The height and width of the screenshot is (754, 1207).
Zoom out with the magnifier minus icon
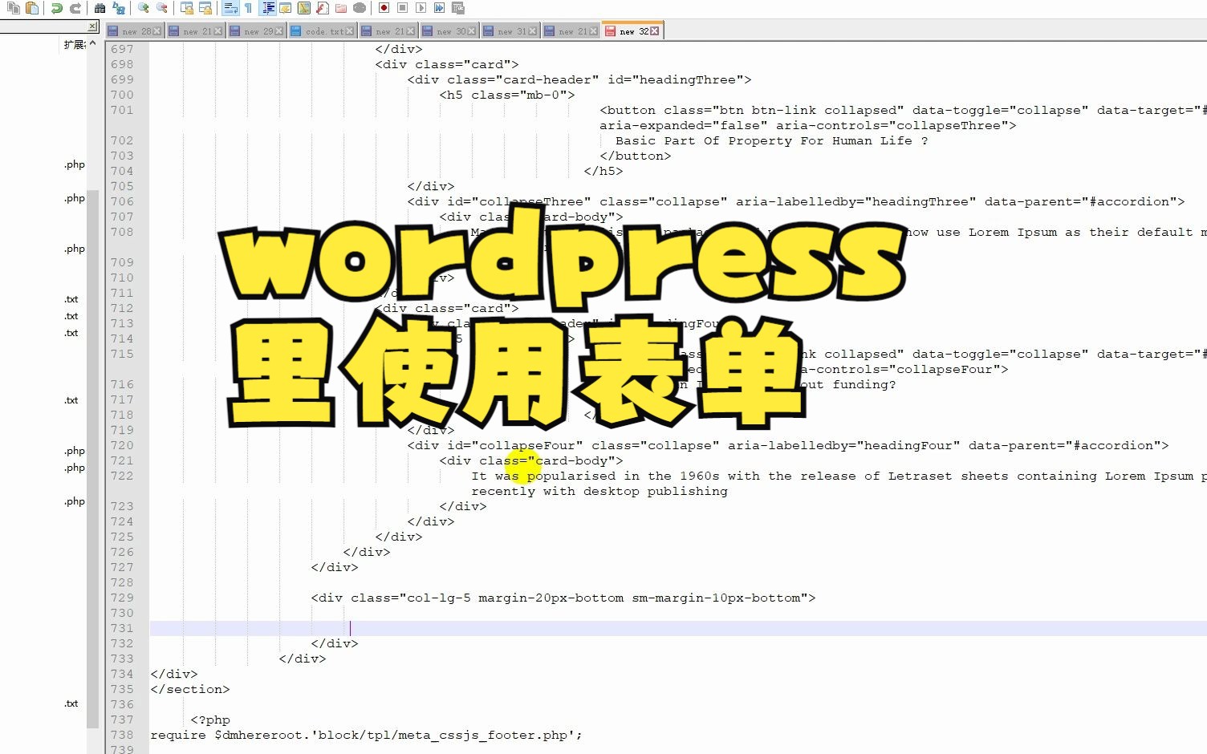pos(162,8)
